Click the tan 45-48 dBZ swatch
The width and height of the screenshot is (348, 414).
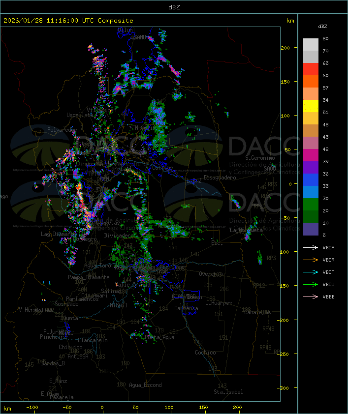point(311,131)
